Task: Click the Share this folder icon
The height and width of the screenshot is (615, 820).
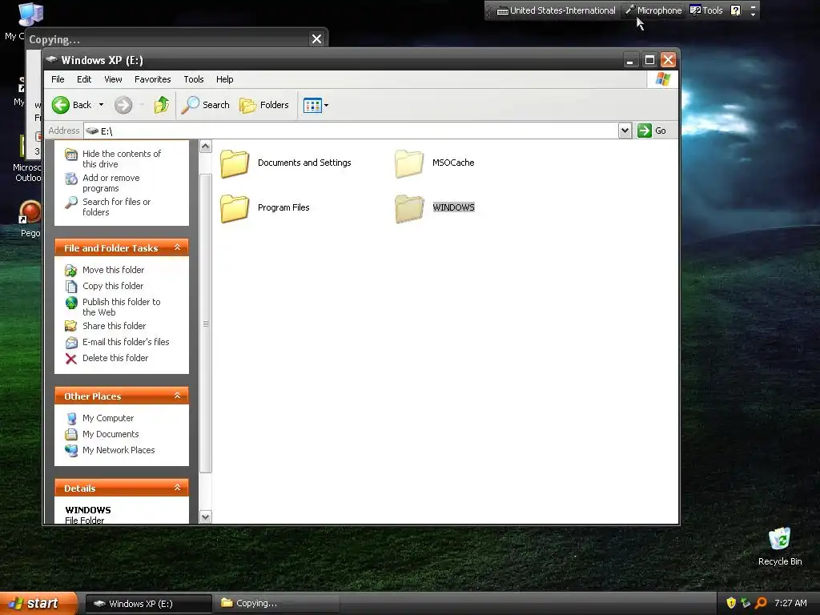Action: [x=71, y=327]
